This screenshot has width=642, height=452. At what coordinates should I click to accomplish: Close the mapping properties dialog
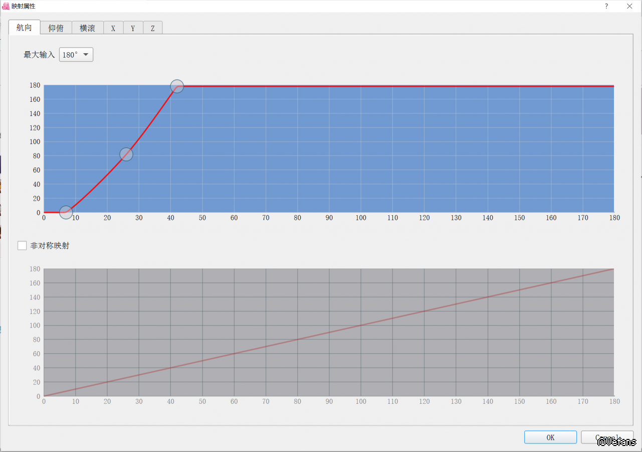click(x=629, y=6)
